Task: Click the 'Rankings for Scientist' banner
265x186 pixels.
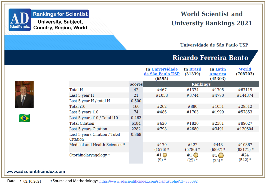Action: point(60,14)
